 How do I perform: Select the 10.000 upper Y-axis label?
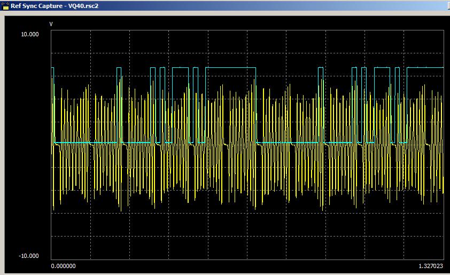point(29,34)
